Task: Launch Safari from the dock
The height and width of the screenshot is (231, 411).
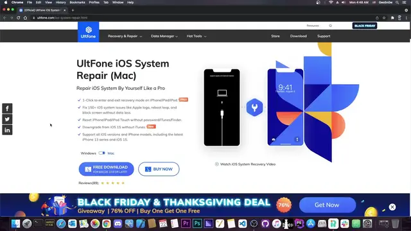Action: pos(61,224)
